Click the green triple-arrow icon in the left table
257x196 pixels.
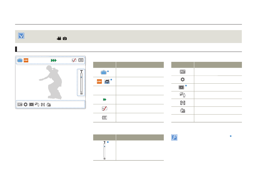click(x=105, y=99)
